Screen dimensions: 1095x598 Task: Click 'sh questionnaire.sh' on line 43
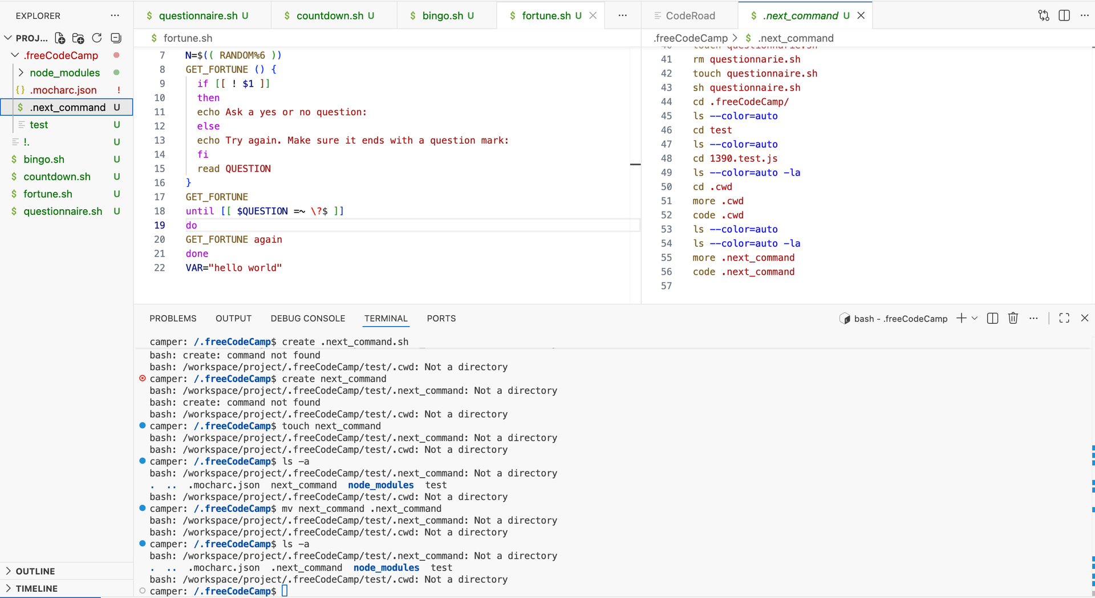tap(747, 88)
